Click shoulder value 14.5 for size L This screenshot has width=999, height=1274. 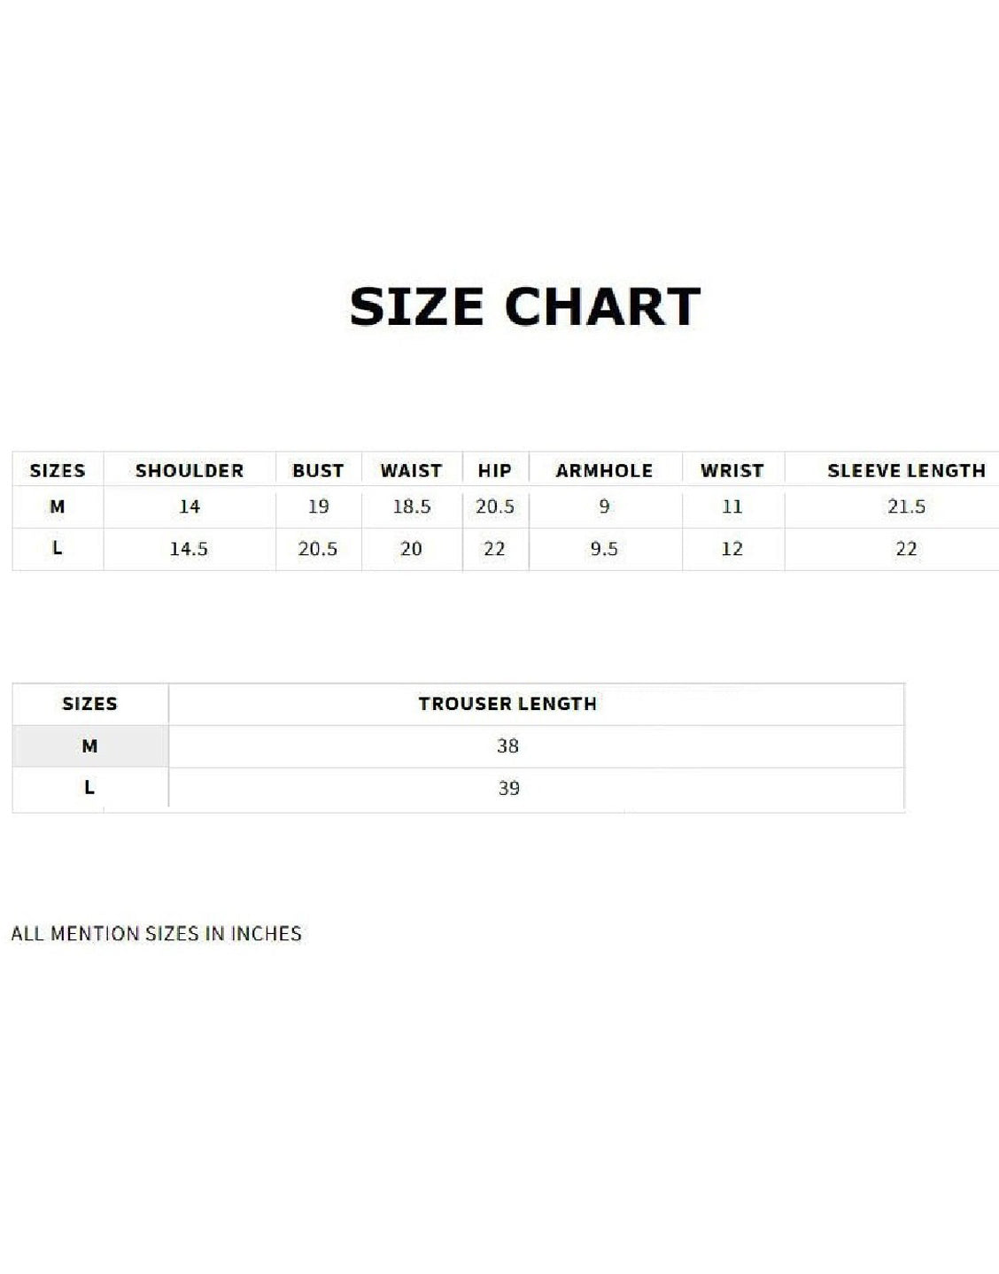point(189,549)
